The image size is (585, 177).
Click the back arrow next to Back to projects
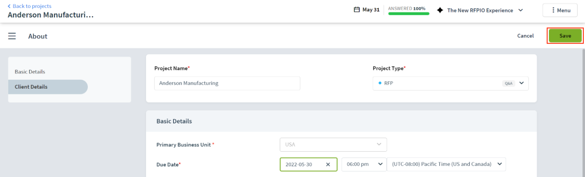pos(9,6)
